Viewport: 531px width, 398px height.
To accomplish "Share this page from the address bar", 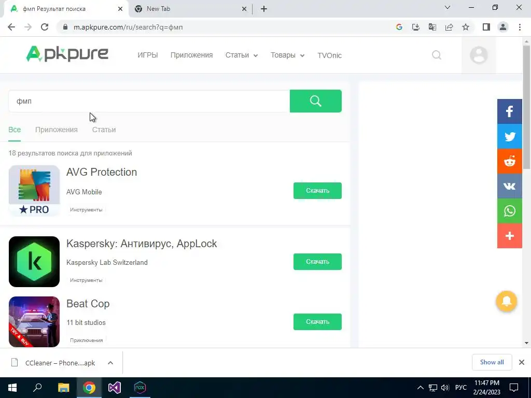I will [449, 27].
